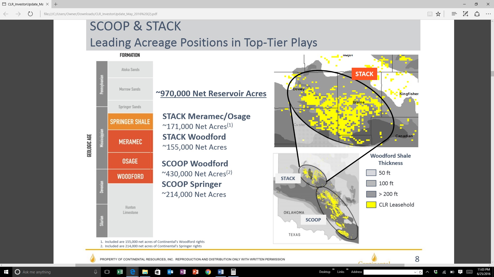494x277 pixels.
Task: Click refresh button beside taskbar Address field
Action: pyautogui.click(x=420, y=272)
